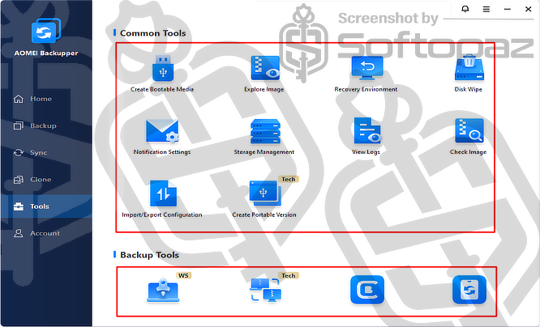
Task: Open the Create Bootable Media tool
Action: 162,68
